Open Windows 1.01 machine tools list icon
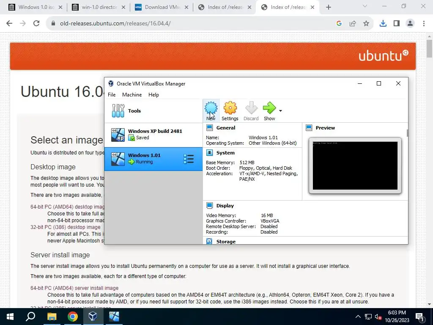The height and width of the screenshot is (325, 433). pyautogui.click(x=189, y=159)
